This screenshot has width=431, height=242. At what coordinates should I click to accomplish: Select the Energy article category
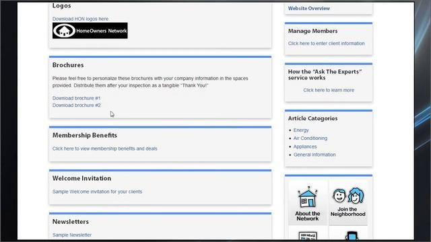pos(301,130)
